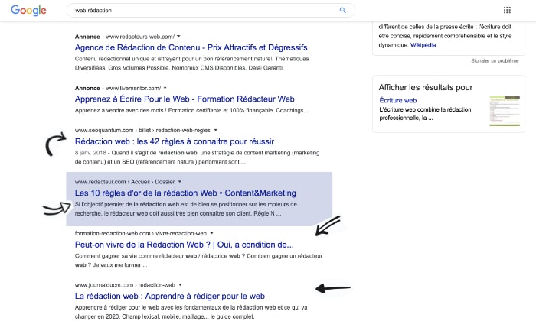Open dropdown arrow beside seoquantum.com URL
536x321 pixels.
[216, 130]
